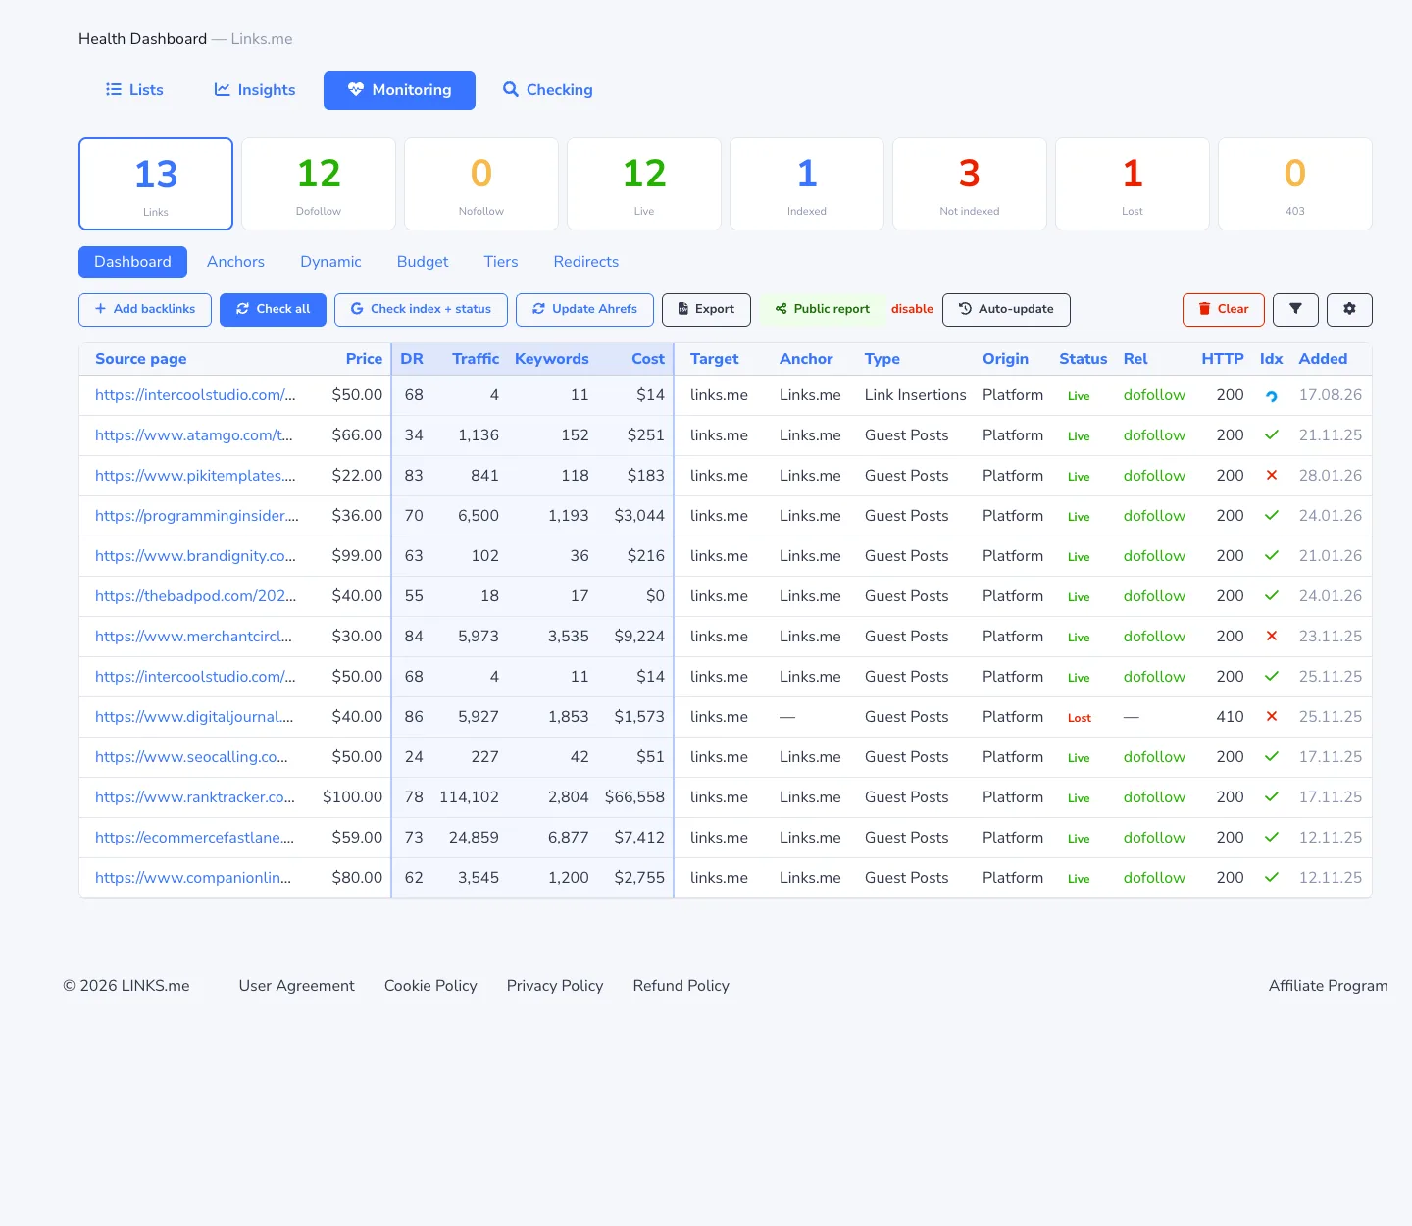
Task: Filter by the 0 Nofollow card
Action: 481,183
